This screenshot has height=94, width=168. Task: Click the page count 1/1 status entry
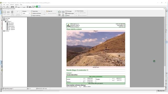click(29, 89)
